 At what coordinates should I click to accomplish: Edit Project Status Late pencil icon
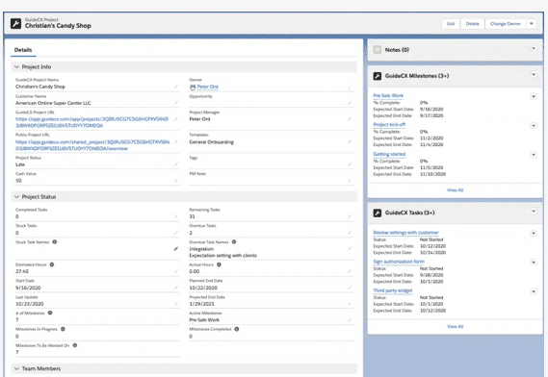point(176,164)
